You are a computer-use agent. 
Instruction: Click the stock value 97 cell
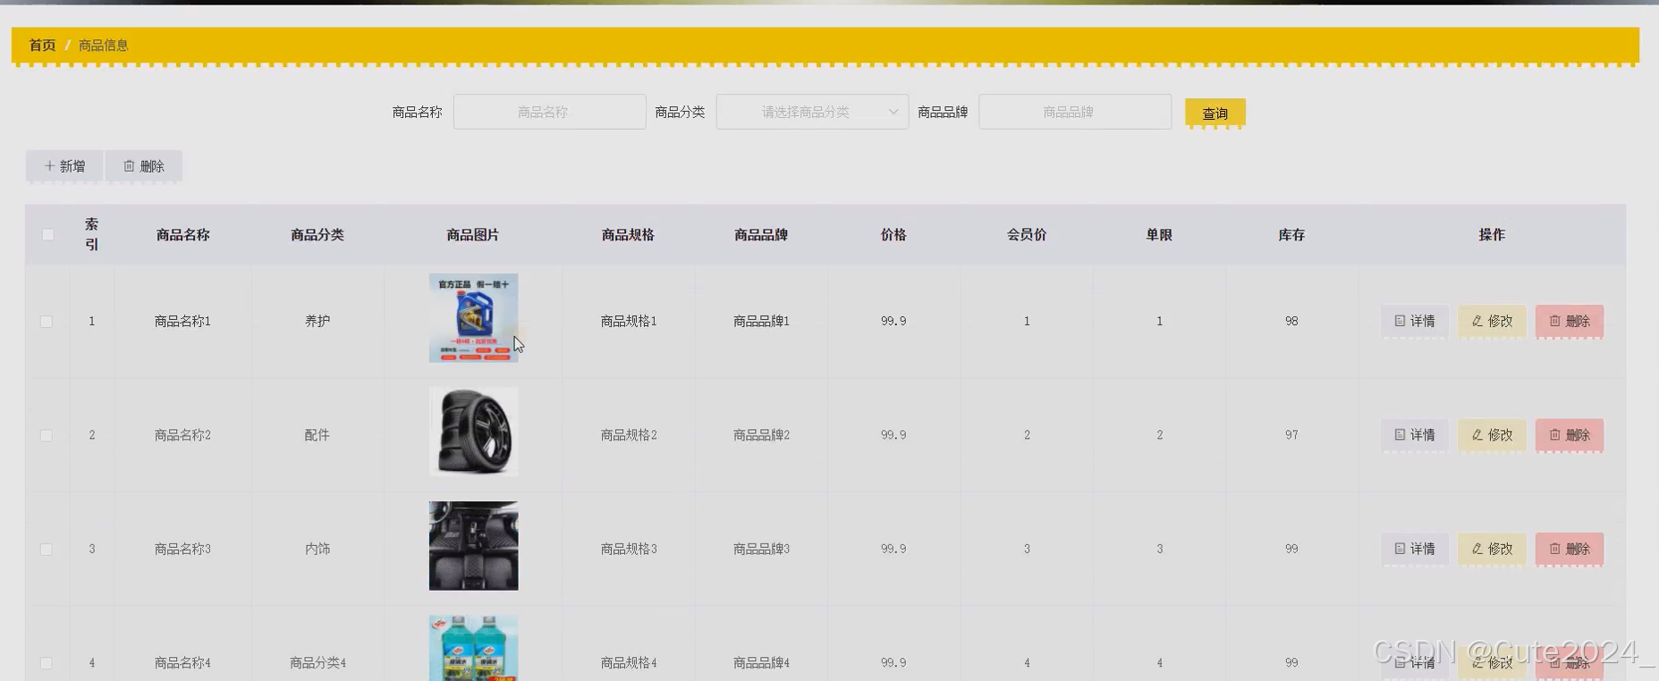point(1291,435)
